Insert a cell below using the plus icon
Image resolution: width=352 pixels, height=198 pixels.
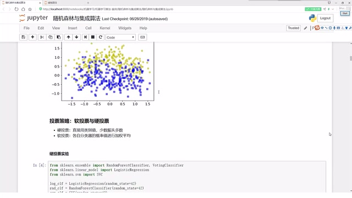[32, 37]
